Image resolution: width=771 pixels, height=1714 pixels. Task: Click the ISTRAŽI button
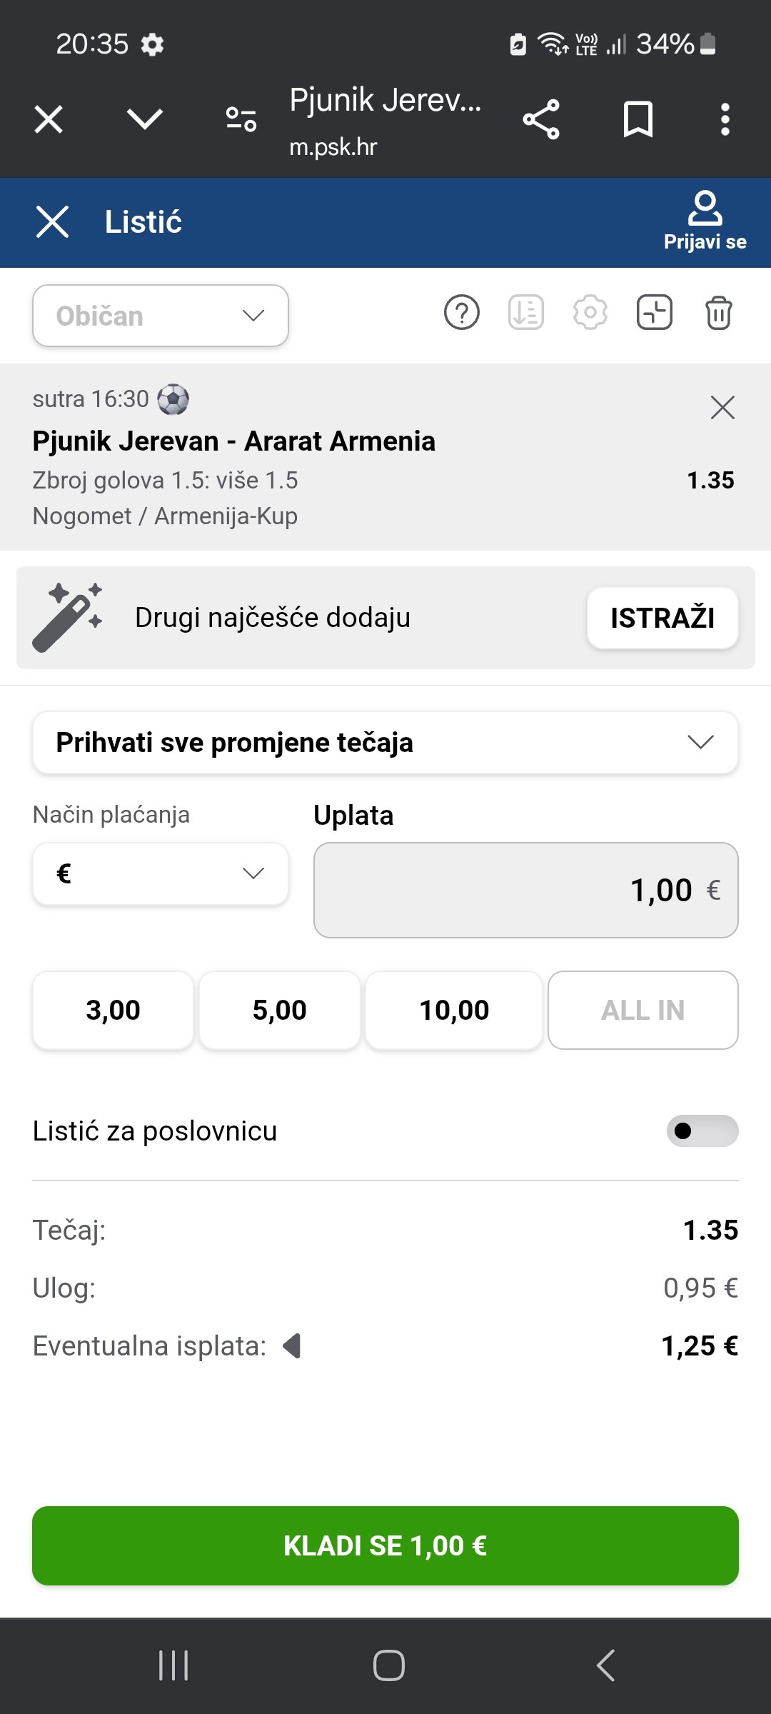coord(662,618)
